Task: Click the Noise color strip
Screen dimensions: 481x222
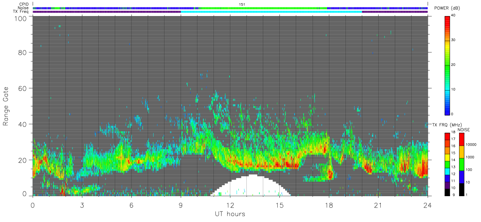Action: (230, 8)
